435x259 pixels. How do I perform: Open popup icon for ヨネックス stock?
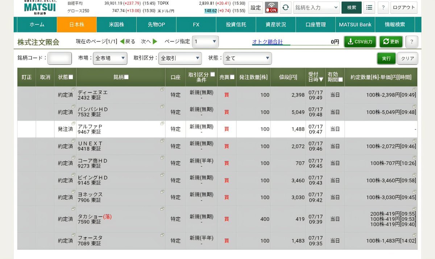[x=162, y=192]
